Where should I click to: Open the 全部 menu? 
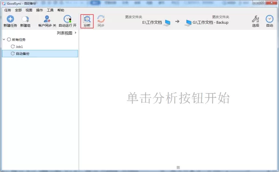click(18, 10)
